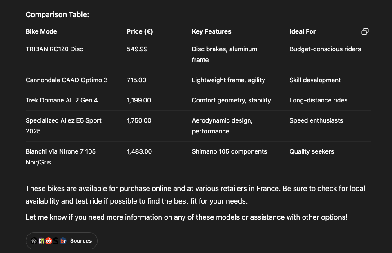The width and height of the screenshot is (392, 253).
Task: Click the Bike Model column header
Action: click(x=42, y=31)
